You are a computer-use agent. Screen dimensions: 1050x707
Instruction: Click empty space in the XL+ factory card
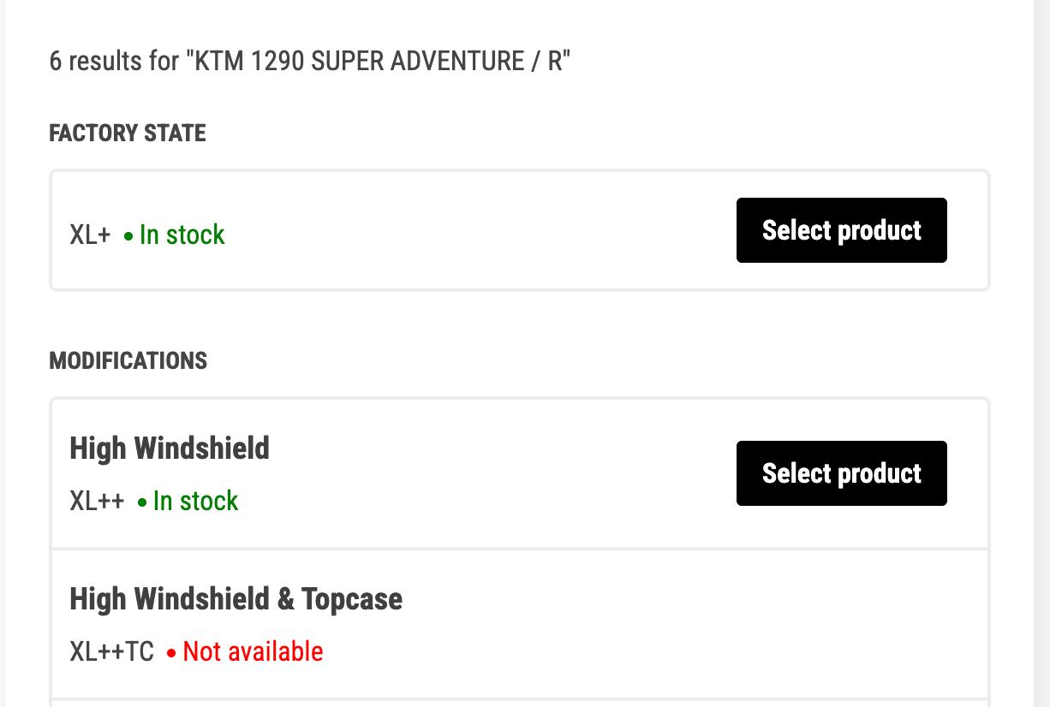click(480, 231)
